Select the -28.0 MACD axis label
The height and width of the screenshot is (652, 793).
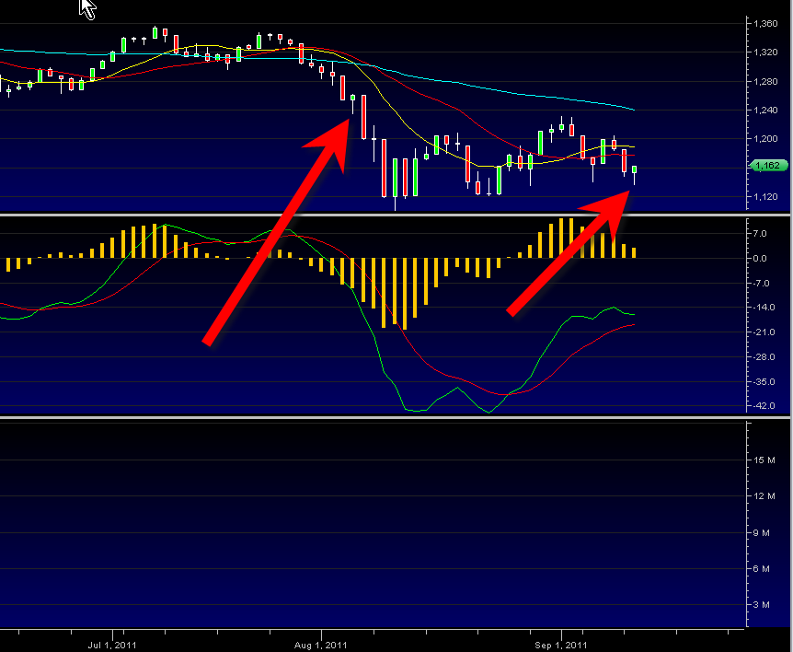pyautogui.click(x=764, y=357)
